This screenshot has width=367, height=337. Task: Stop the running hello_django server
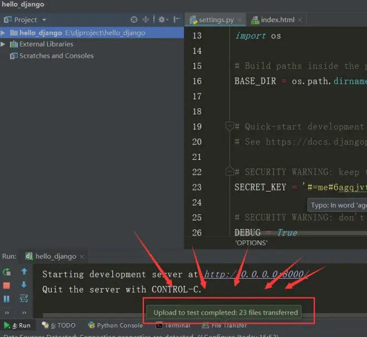7,285
